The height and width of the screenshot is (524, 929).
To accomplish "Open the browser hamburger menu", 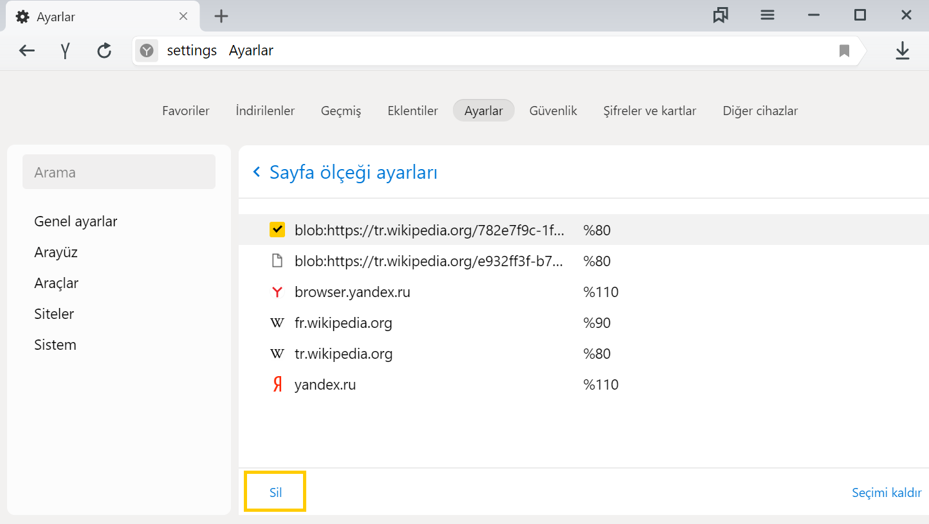I will (768, 15).
